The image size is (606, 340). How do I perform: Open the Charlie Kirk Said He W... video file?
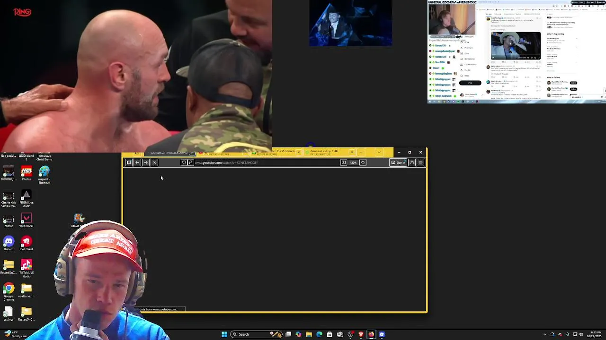click(x=9, y=199)
